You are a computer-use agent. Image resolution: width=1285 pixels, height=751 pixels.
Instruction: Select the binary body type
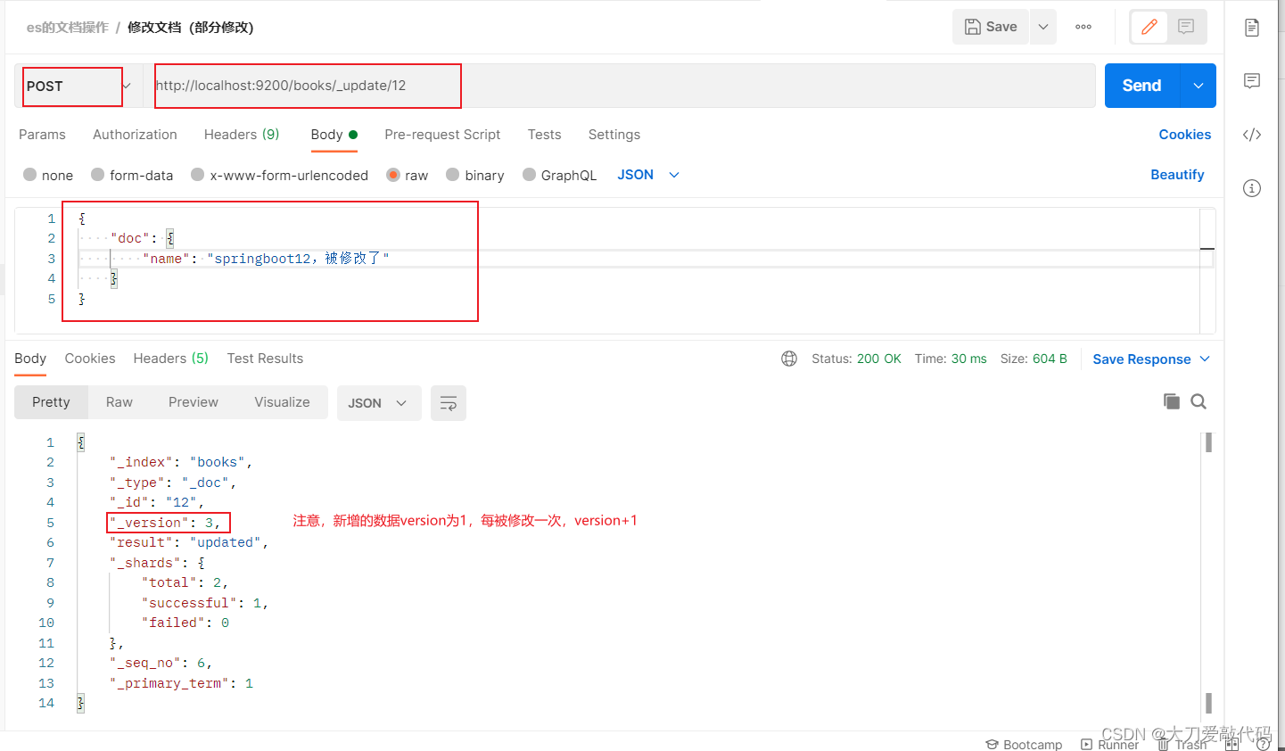(475, 175)
